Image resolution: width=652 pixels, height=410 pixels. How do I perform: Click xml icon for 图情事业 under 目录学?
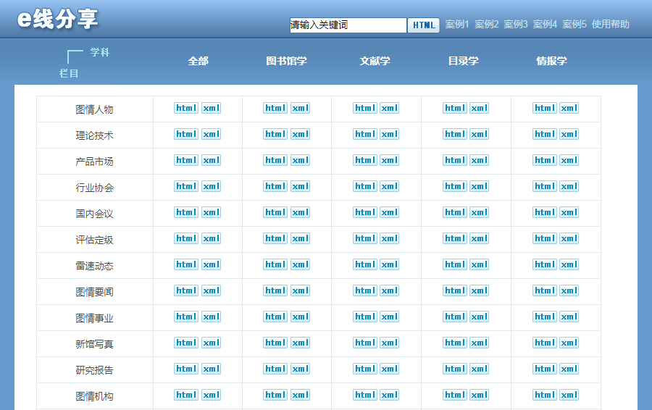(x=479, y=317)
